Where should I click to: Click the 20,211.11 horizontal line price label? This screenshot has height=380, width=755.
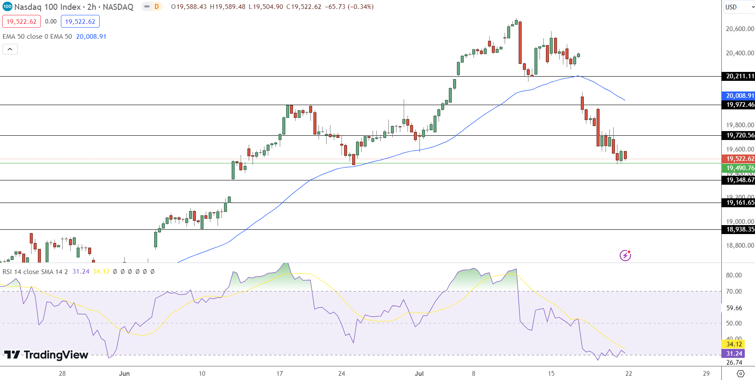738,76
